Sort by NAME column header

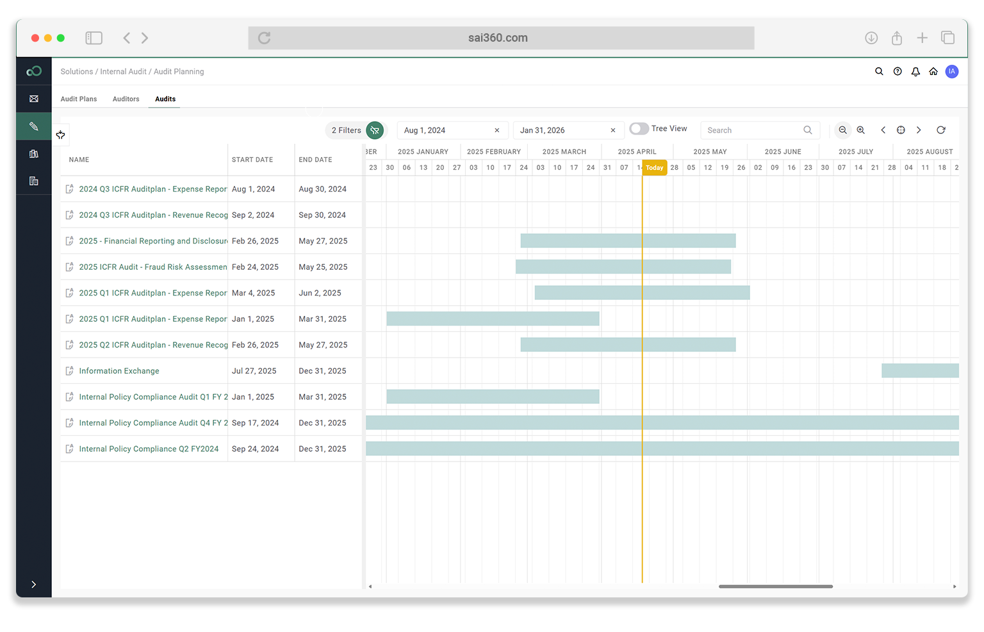[x=79, y=160]
